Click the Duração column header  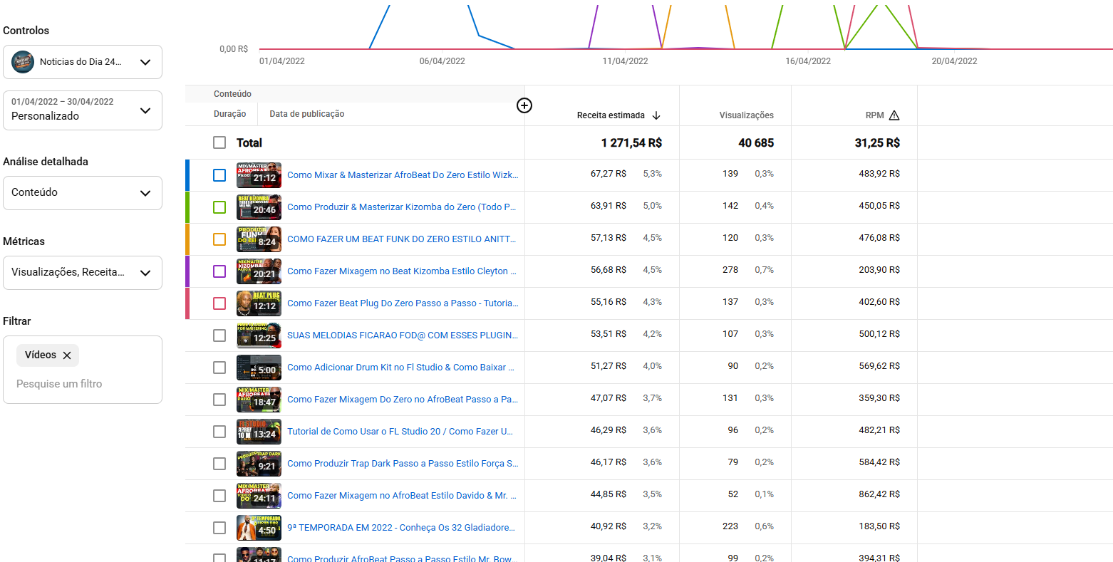229,114
